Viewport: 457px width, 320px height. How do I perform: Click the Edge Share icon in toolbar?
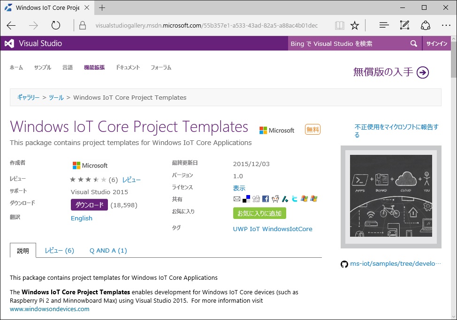[x=426, y=25]
